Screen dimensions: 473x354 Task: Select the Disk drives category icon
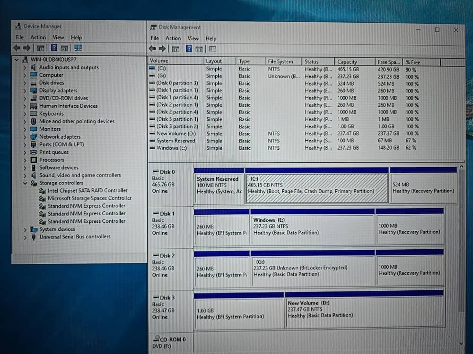(x=34, y=83)
